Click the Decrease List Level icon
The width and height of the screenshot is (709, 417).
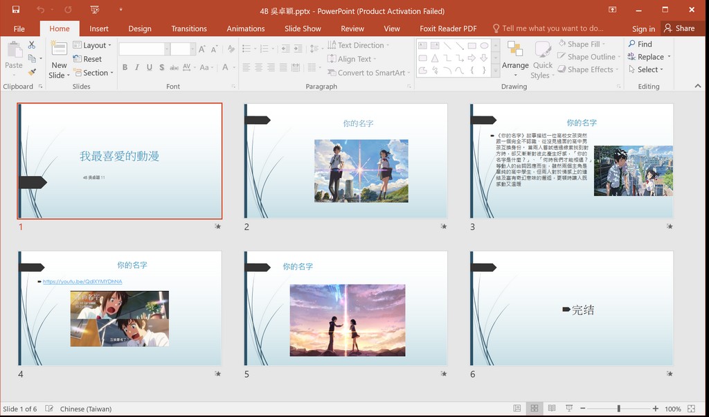coord(285,48)
